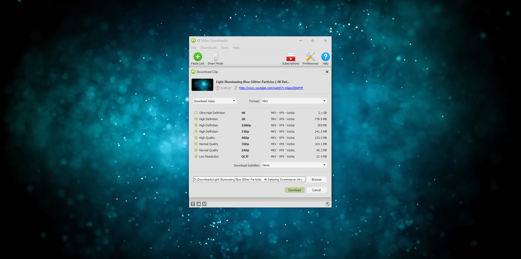This screenshot has width=521, height=259.
Task: Click the link chain icon beside URL
Action: (236, 88)
